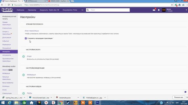Open a new browser tab
This screenshot has width=188, height=105.
(x=72, y=1)
